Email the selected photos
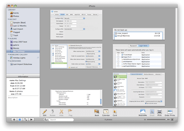 pos(152,113)
